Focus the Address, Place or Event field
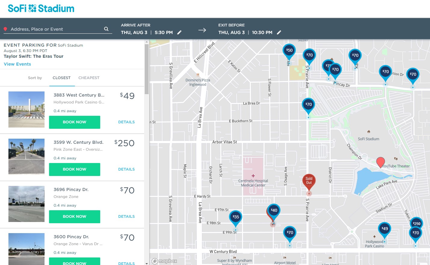430x265 pixels. (x=56, y=29)
